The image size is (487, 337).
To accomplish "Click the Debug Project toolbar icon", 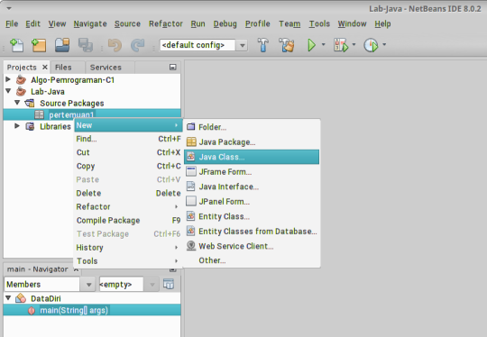I will click(341, 45).
